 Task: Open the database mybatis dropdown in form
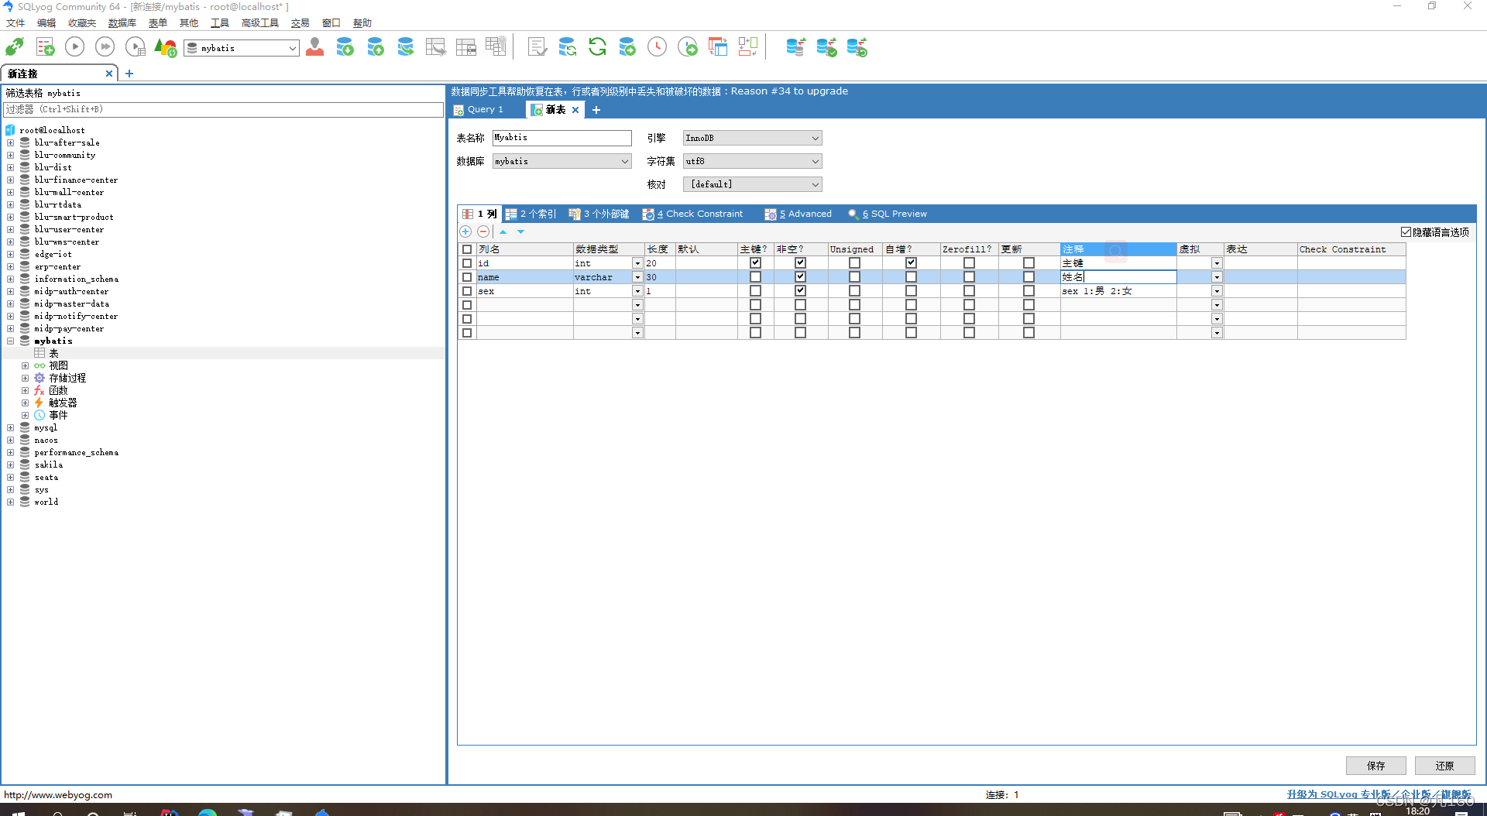(561, 161)
